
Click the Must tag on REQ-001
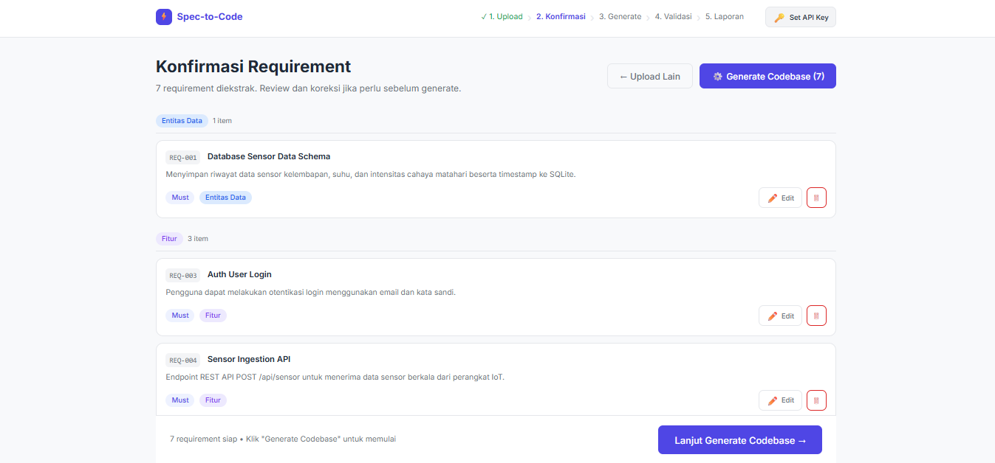point(180,198)
